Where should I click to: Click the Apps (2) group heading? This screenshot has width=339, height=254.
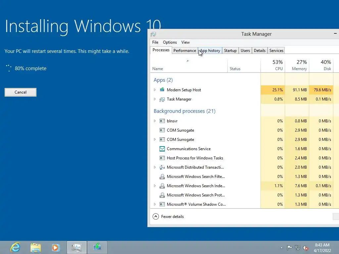(163, 80)
